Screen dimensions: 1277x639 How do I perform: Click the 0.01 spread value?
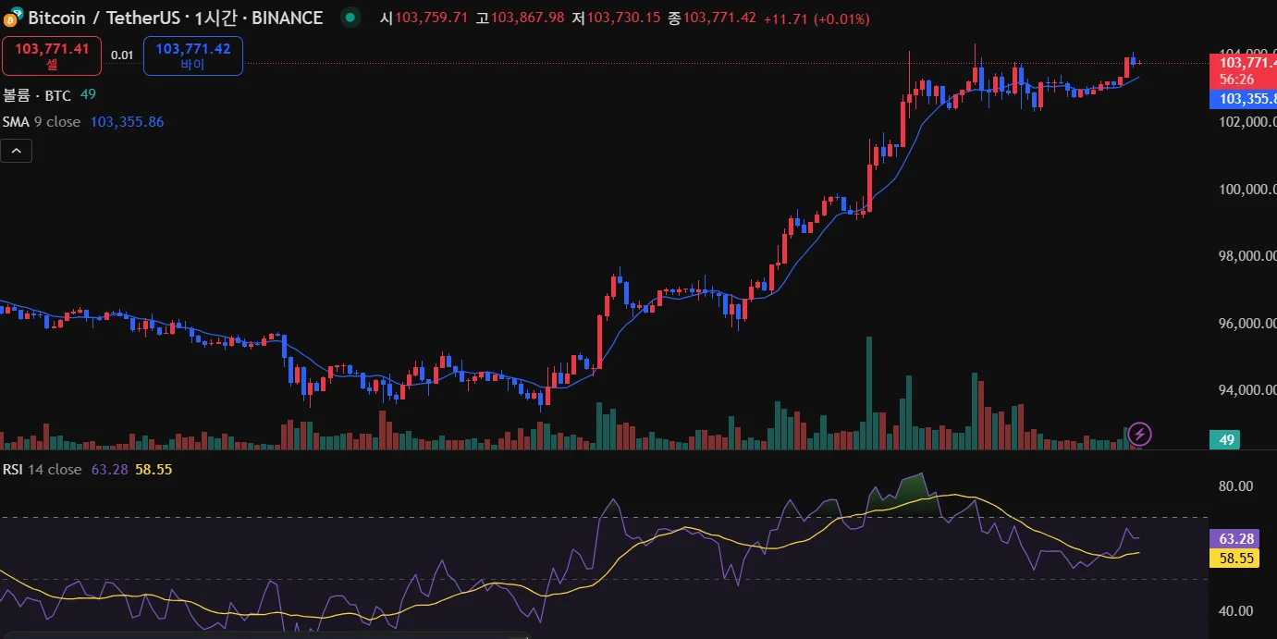pyautogui.click(x=122, y=55)
